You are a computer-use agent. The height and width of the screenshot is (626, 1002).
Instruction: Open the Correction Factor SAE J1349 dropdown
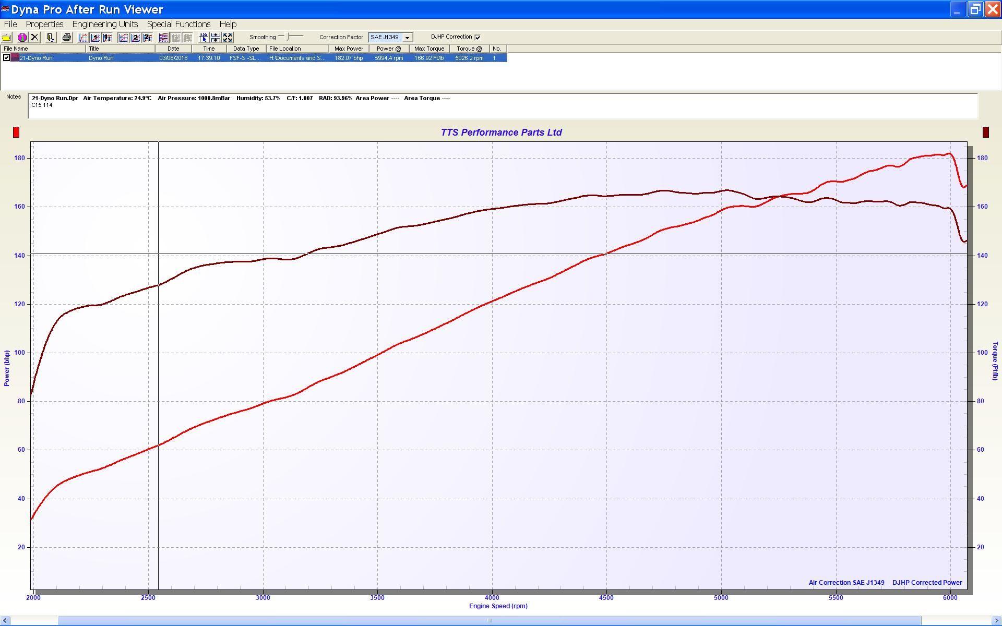pos(407,38)
